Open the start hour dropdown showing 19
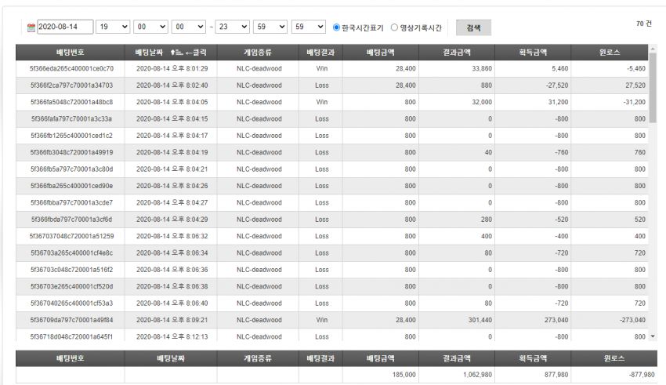666x385 pixels. 113,27
